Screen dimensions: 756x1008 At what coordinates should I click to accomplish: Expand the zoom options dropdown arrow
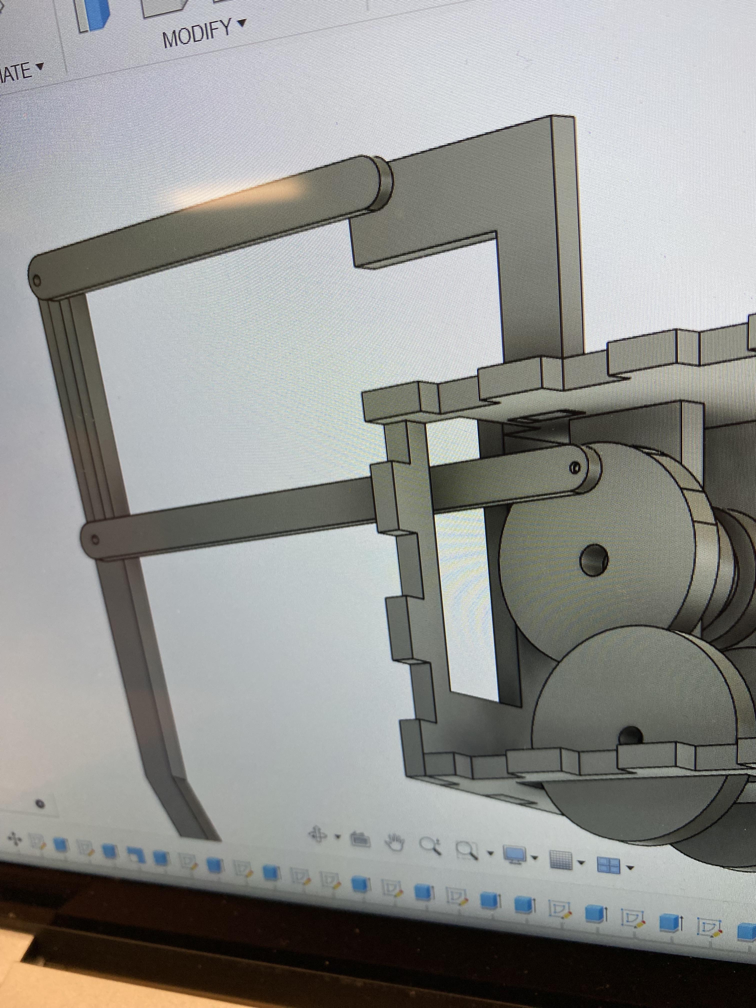490,853
